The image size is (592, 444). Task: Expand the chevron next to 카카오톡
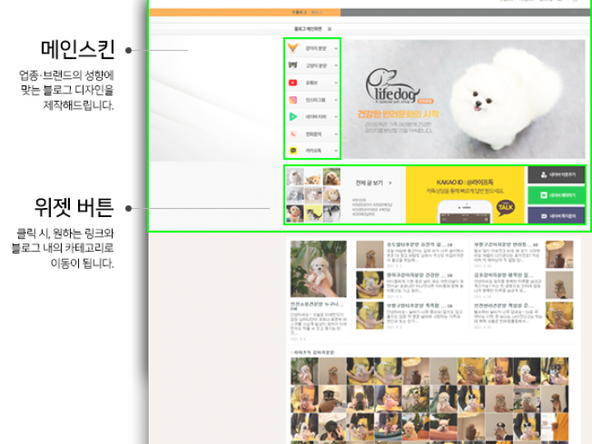[336, 151]
